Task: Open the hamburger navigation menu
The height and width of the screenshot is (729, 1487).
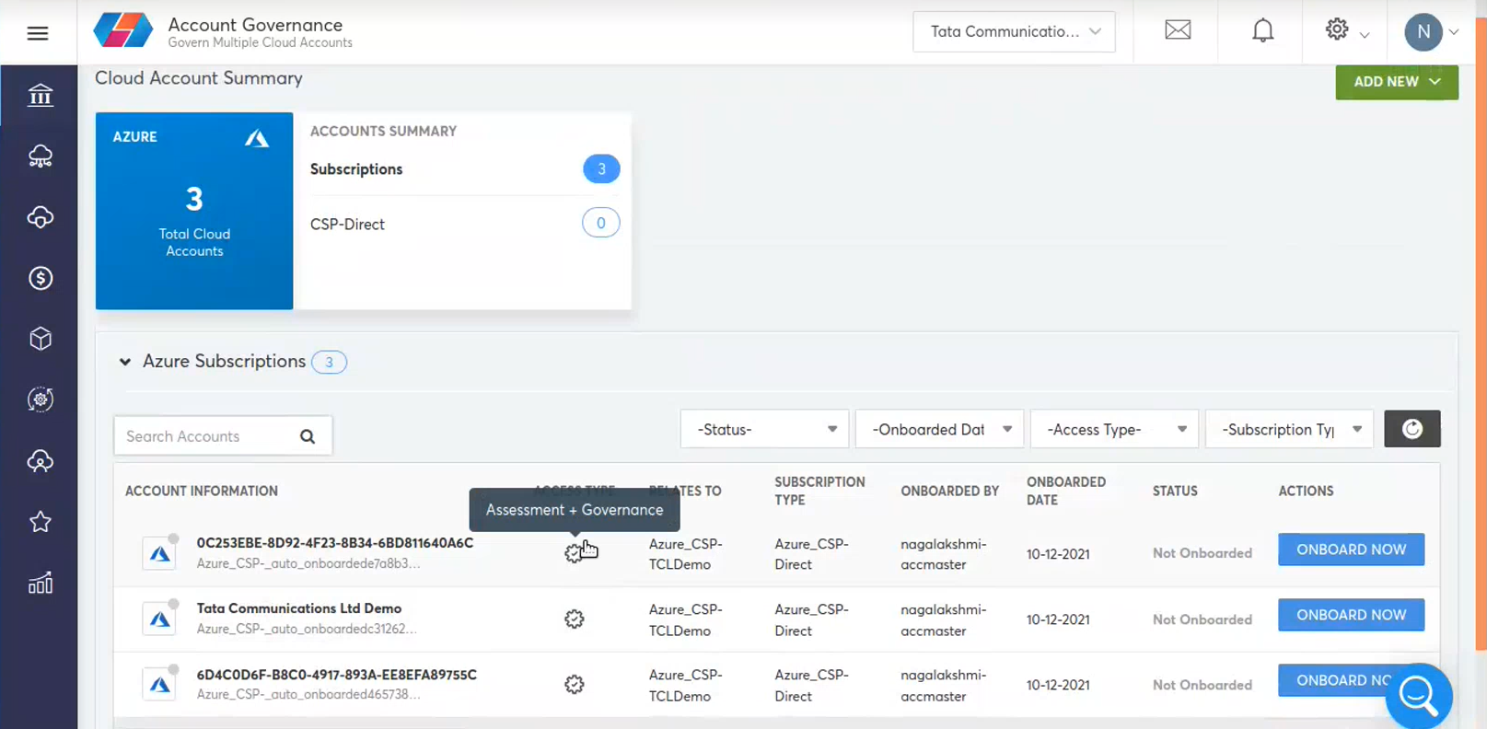Action: pos(38,33)
